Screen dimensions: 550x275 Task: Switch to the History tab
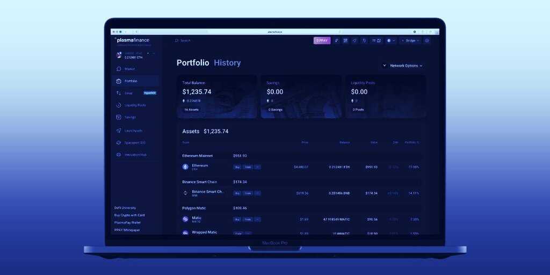227,63
